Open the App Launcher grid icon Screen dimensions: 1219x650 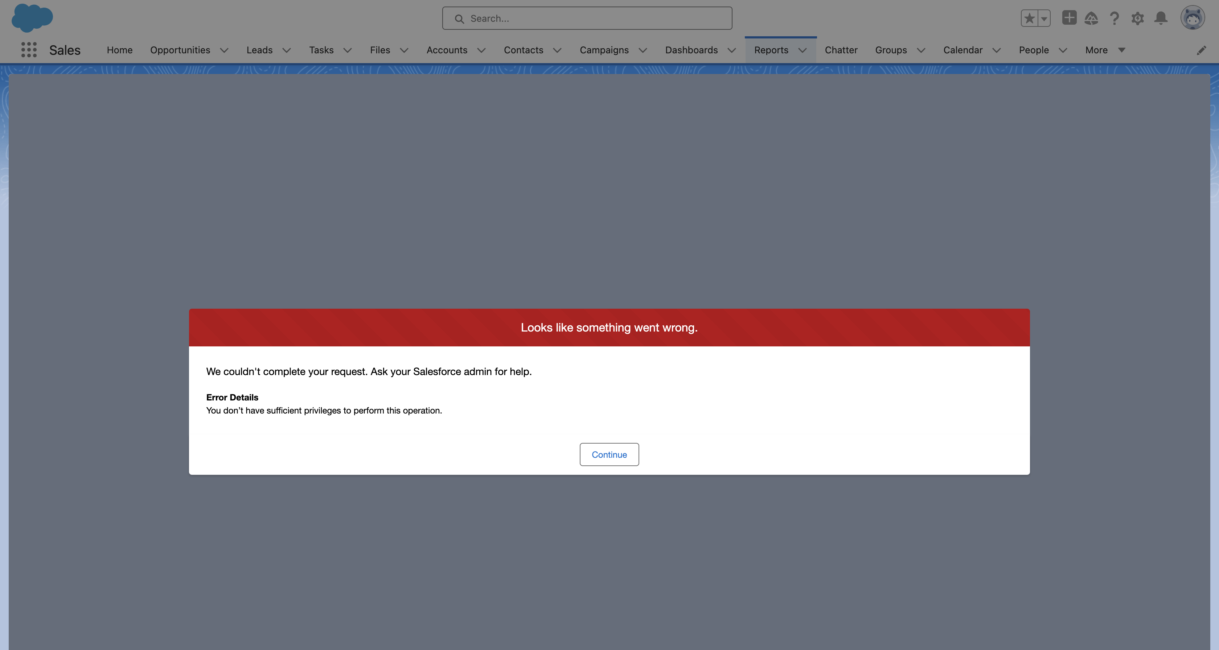coord(29,50)
